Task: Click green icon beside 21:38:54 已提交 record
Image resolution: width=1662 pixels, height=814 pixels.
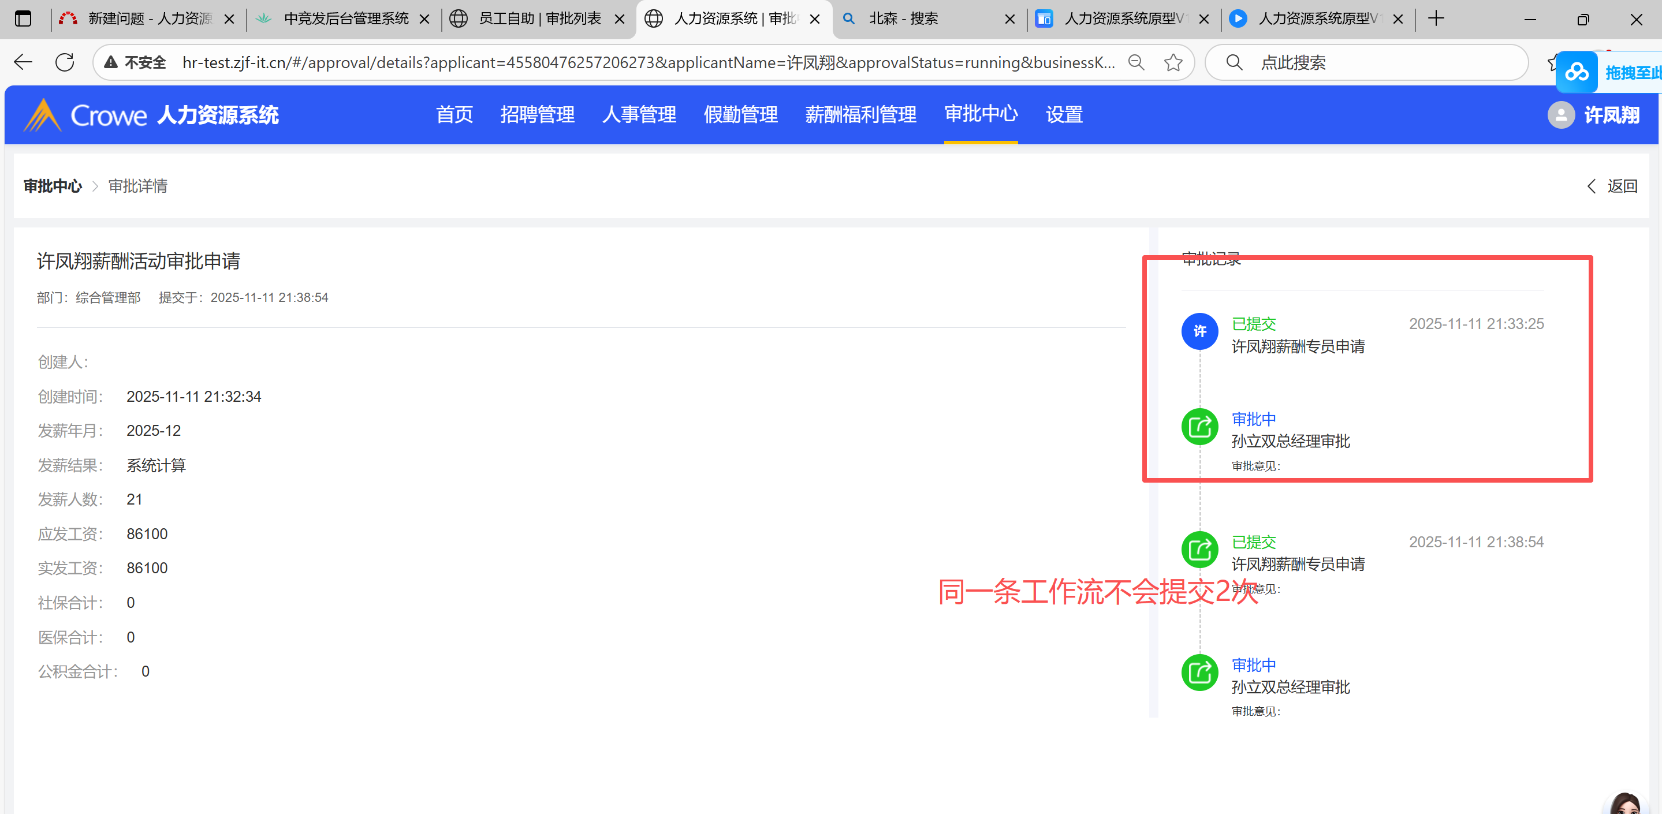Action: 1199,550
